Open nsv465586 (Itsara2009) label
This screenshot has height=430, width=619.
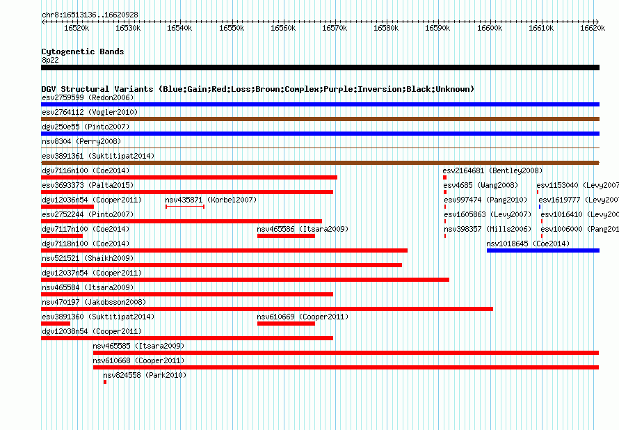point(303,229)
